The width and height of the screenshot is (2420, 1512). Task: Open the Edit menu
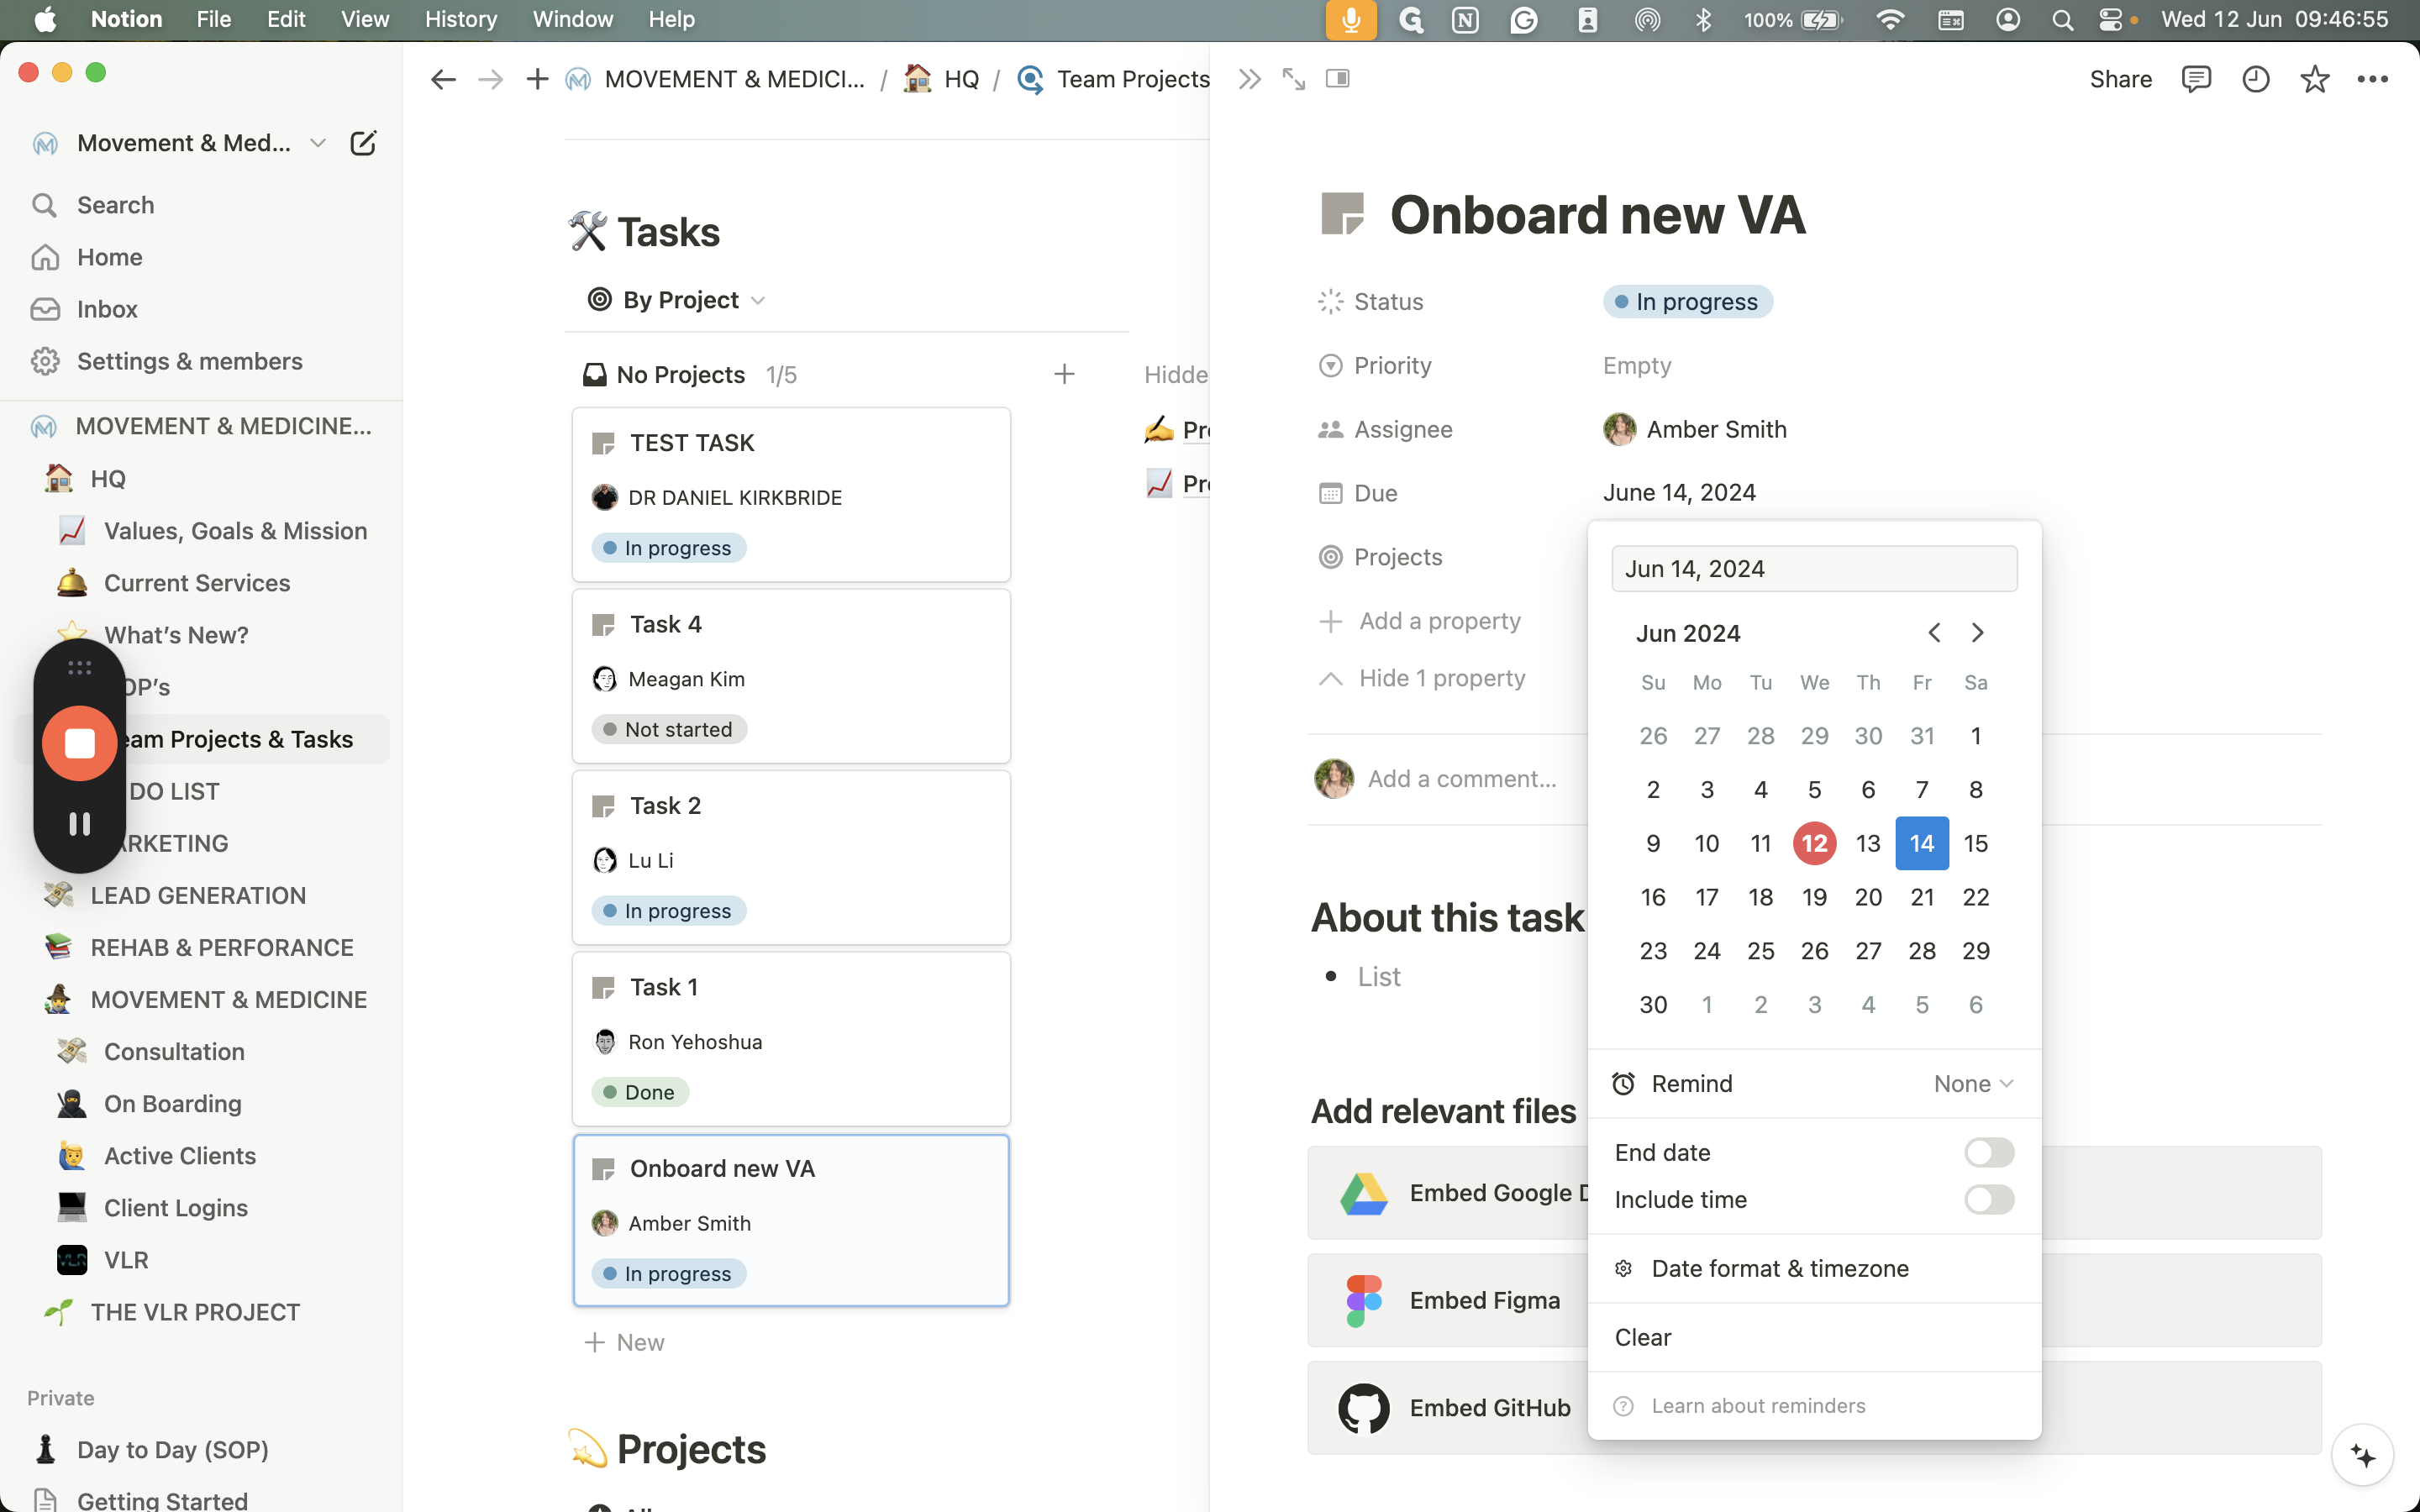coord(285,20)
